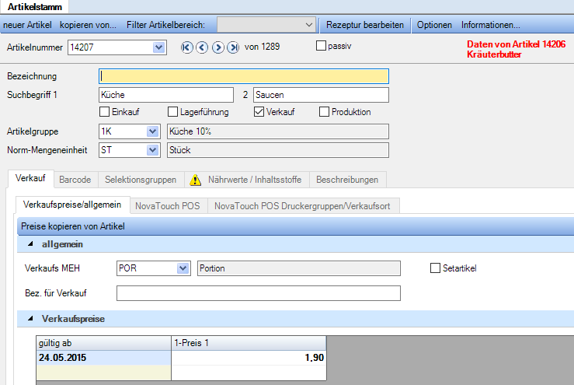This screenshot has width=574, height=385.
Task: Open the Artikelnummer dropdown
Action: click(159, 47)
